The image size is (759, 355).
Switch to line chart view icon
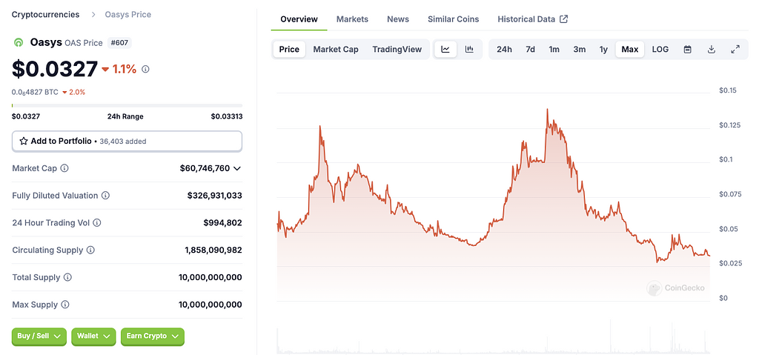coord(445,50)
